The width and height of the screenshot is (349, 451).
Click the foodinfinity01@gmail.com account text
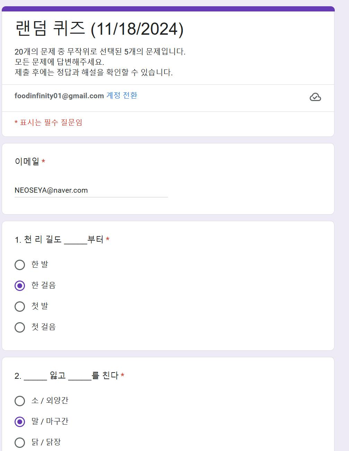pyautogui.click(x=59, y=96)
